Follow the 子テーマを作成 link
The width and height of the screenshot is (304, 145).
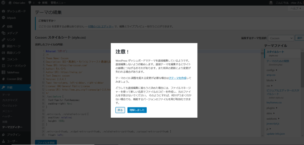178,78
